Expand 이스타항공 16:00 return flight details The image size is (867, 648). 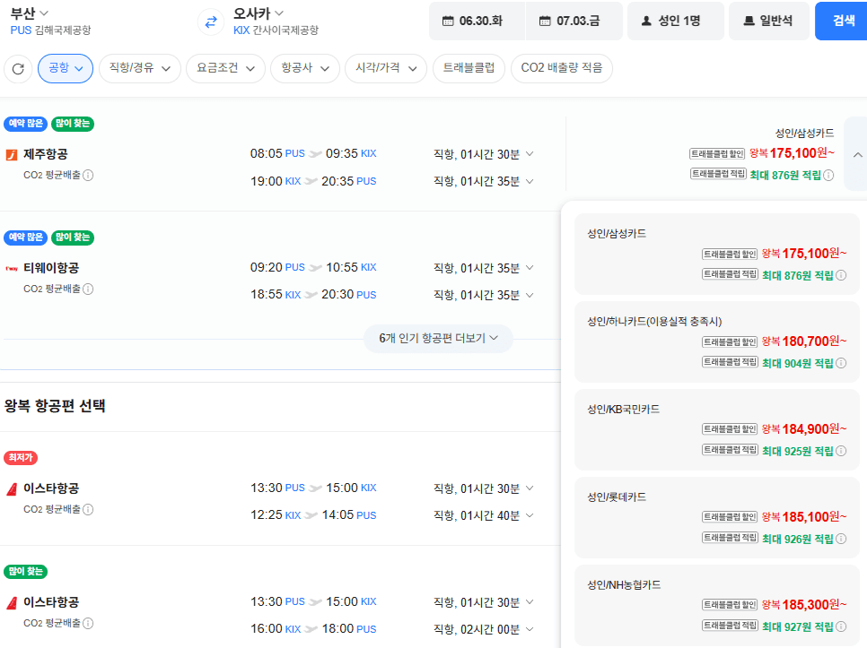[x=530, y=628]
